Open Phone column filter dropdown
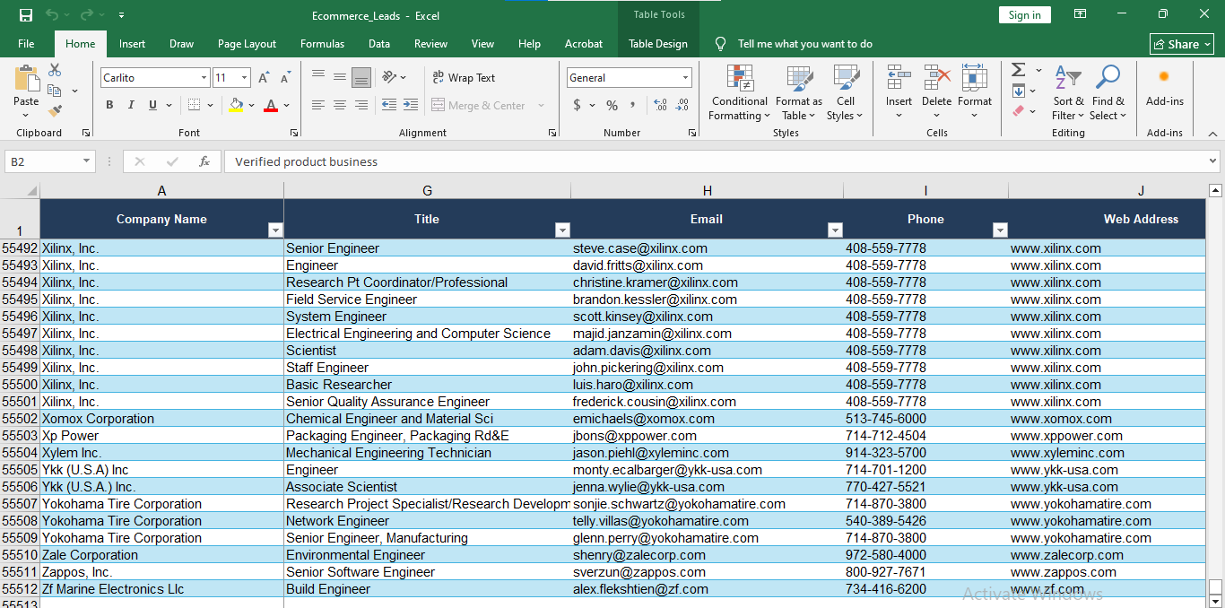 1000,230
